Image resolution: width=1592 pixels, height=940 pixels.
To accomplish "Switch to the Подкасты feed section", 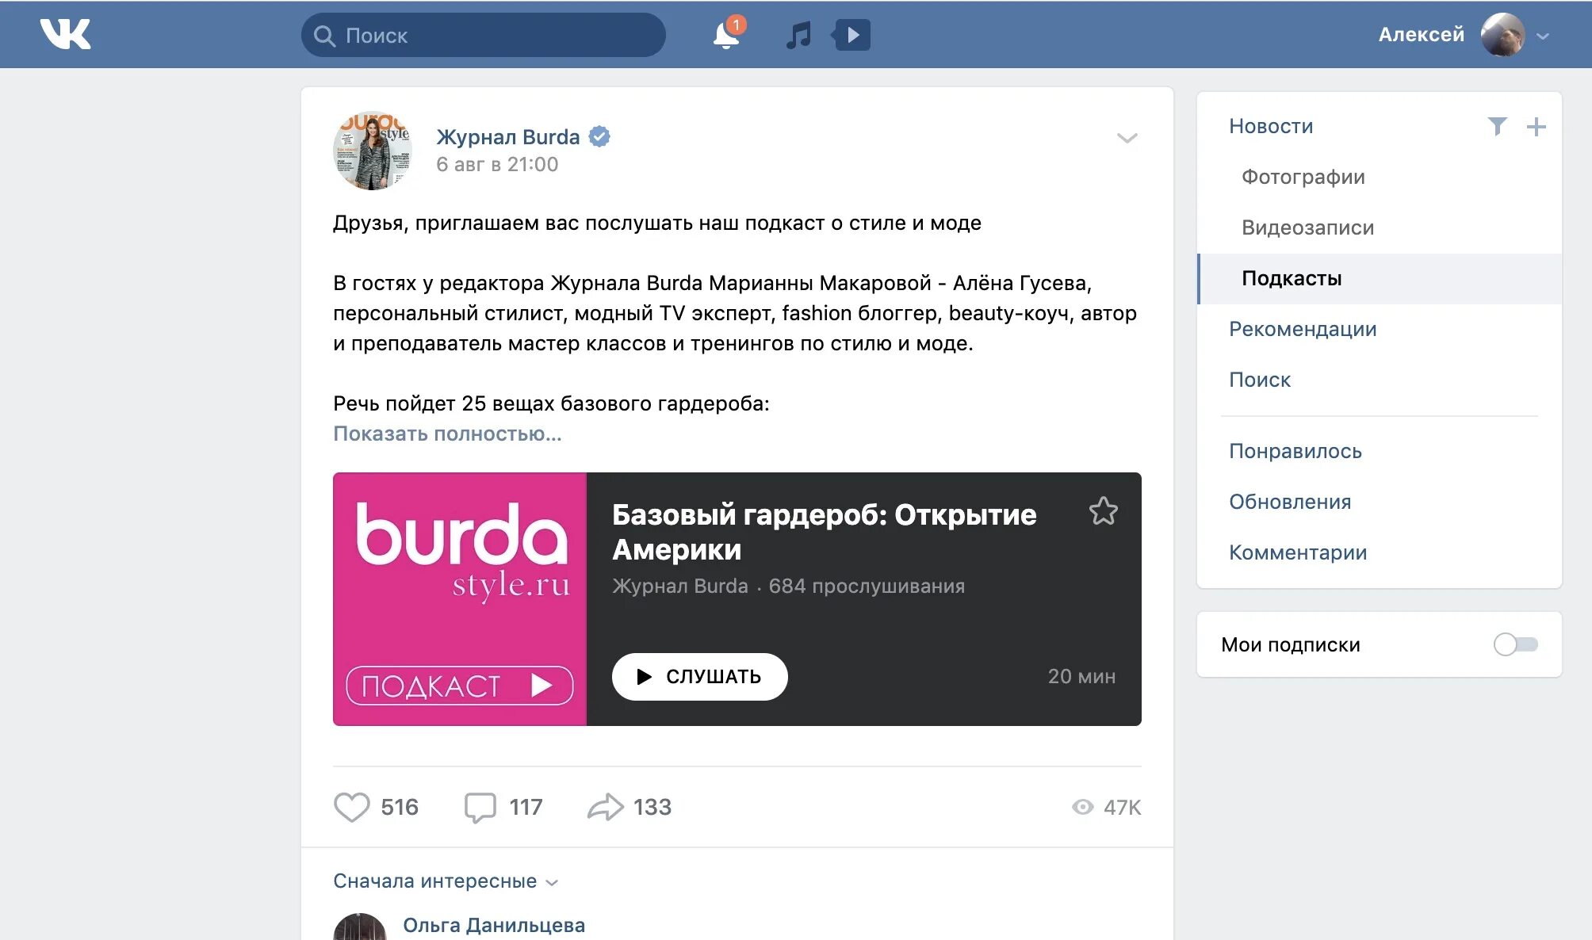I will pyautogui.click(x=1291, y=278).
